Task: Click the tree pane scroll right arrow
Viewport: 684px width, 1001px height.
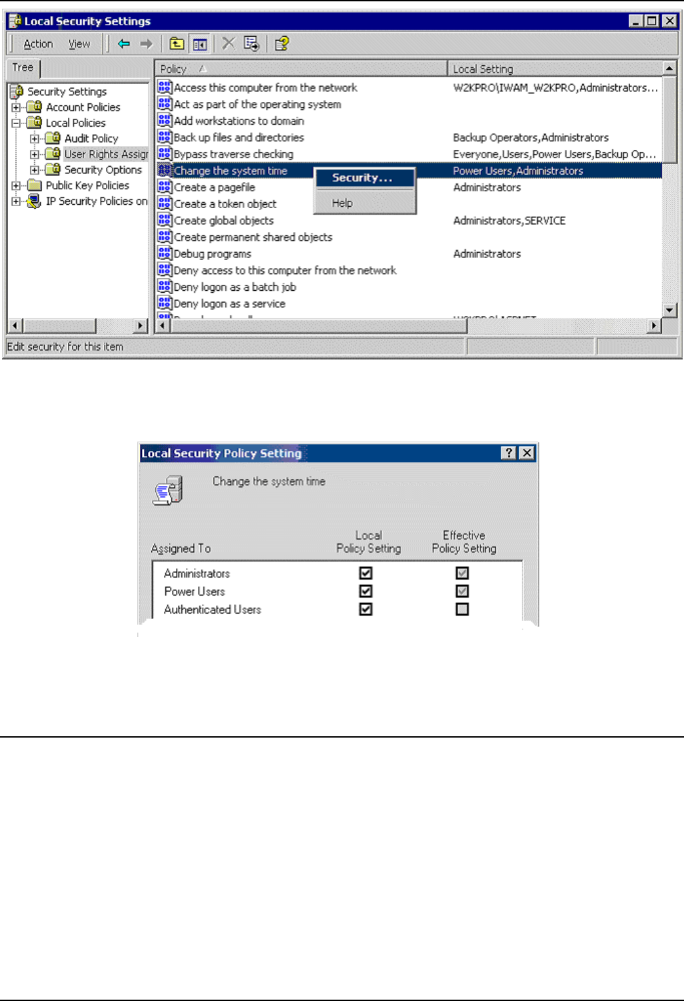Action: point(140,325)
